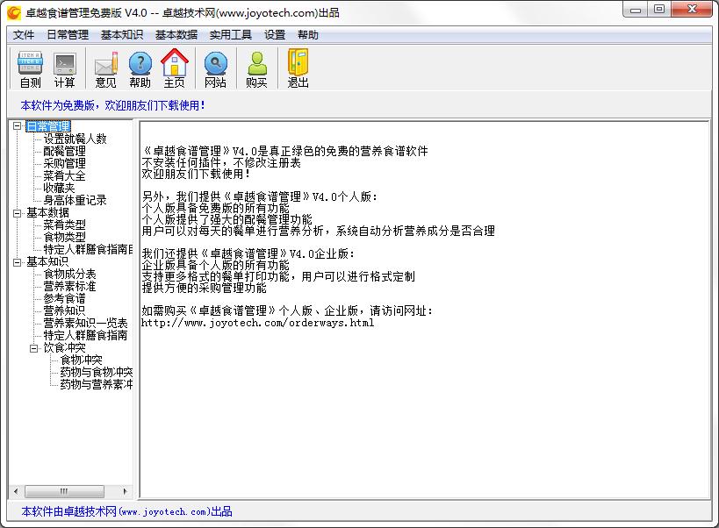Click line 不安装任何插件，不修改注册表
Viewport: 719px width, 528px height.
click(221, 162)
